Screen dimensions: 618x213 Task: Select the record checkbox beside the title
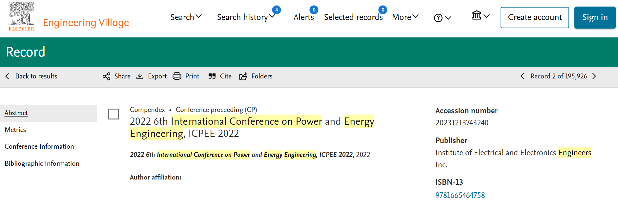click(x=113, y=114)
